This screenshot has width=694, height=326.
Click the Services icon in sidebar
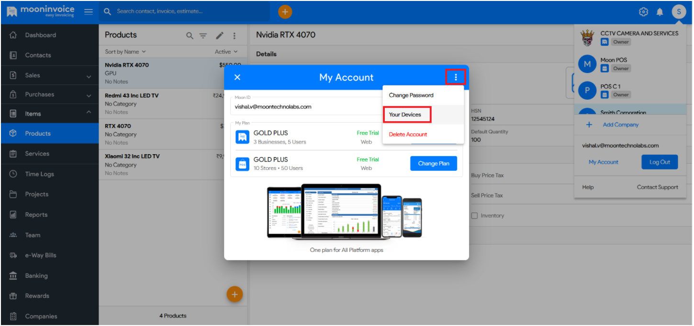click(x=13, y=154)
